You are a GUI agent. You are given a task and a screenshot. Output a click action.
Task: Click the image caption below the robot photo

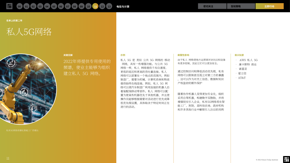coord(22,130)
